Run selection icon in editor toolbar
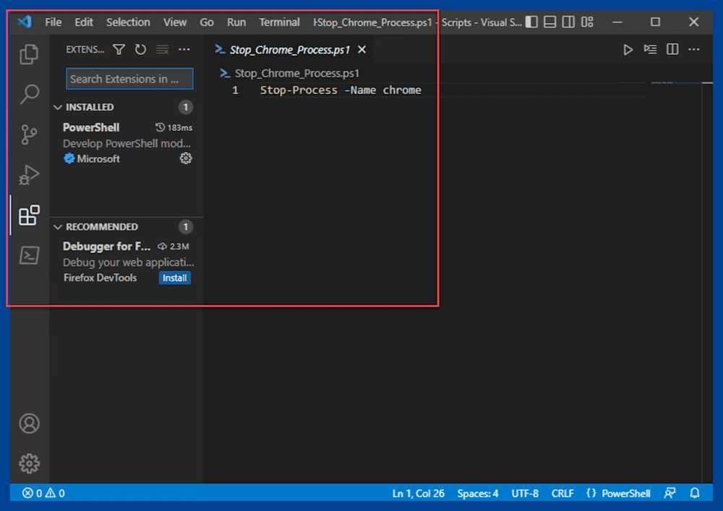This screenshot has width=723, height=511. [650, 49]
